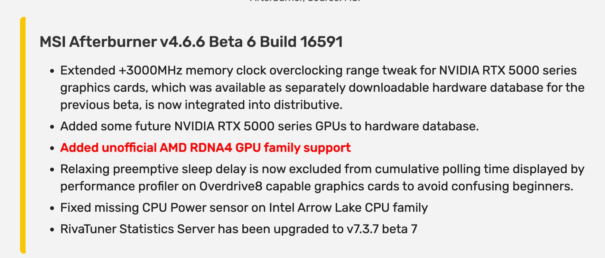This screenshot has width=605, height=258.
Task: Click the +3000MHz text in the first bullet
Action: click(x=150, y=70)
